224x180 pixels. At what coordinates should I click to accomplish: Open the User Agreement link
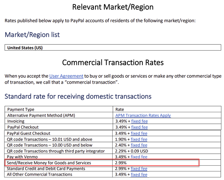[x=66, y=76]
